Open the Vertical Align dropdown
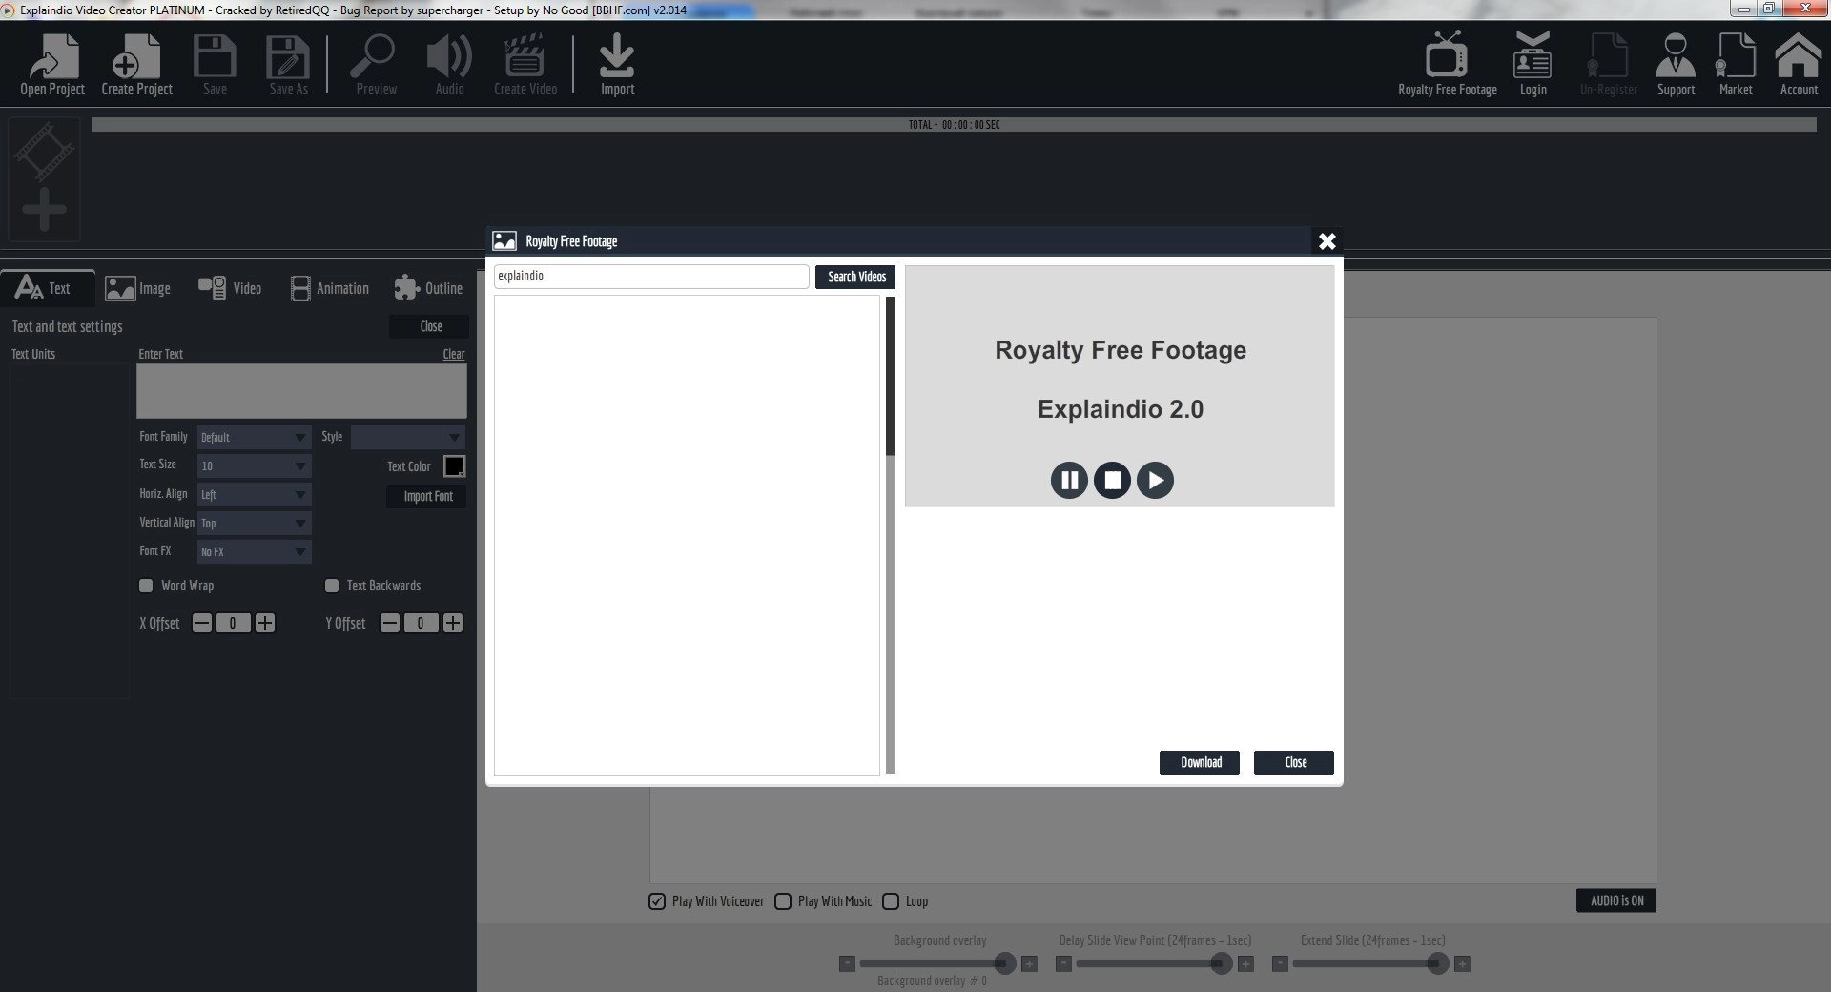Image resolution: width=1831 pixels, height=992 pixels. point(254,523)
